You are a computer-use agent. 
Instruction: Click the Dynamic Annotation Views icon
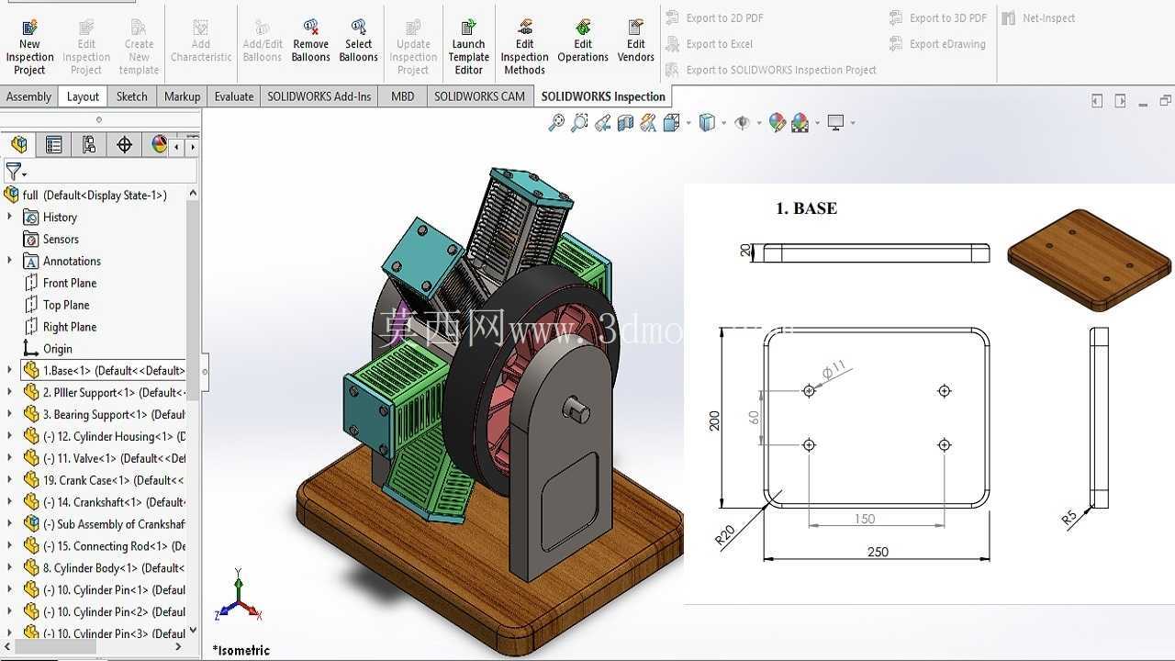pos(648,122)
